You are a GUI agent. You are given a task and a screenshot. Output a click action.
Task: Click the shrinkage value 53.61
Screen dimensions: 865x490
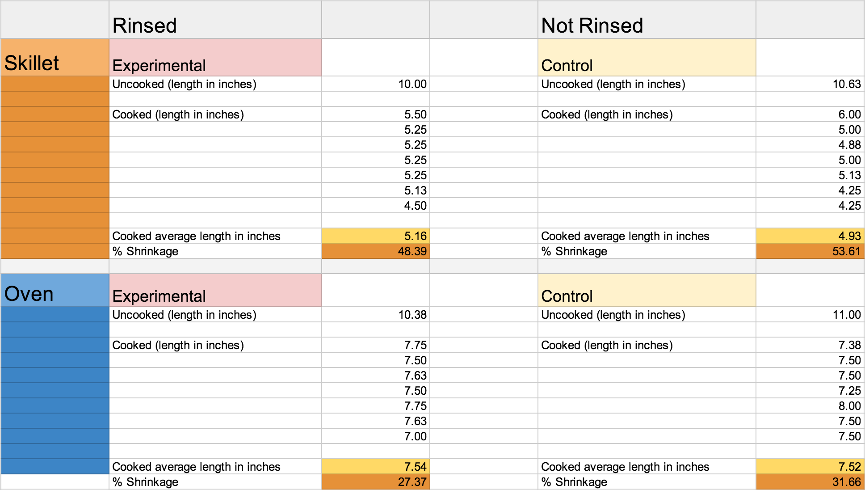(x=810, y=251)
